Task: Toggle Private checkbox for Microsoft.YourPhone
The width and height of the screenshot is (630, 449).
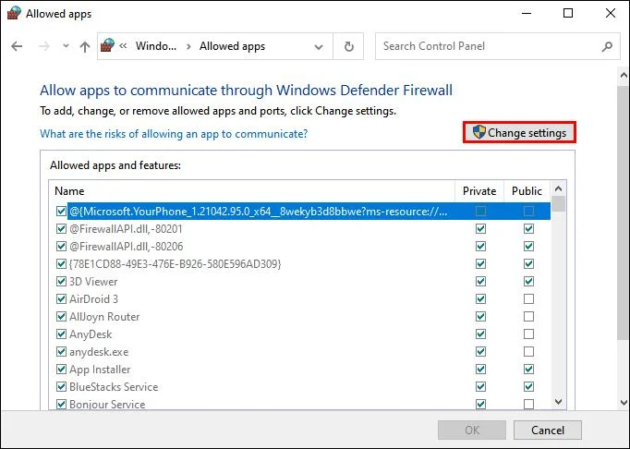Action: (480, 211)
